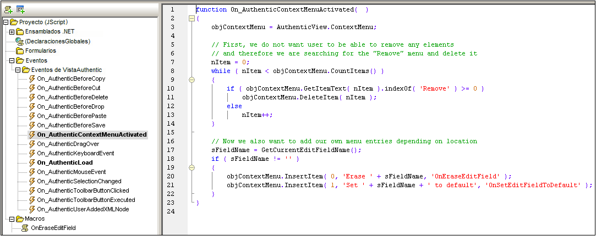The width and height of the screenshot is (596, 236).
Task: Select the Proyecto (JScript) tree item
Action: [x=43, y=22]
